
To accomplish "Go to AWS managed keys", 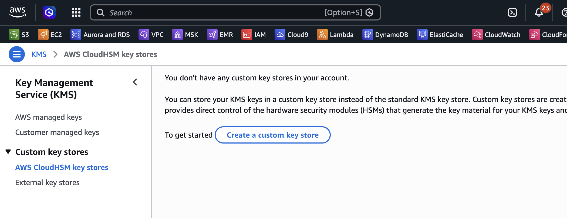I will 48,117.
